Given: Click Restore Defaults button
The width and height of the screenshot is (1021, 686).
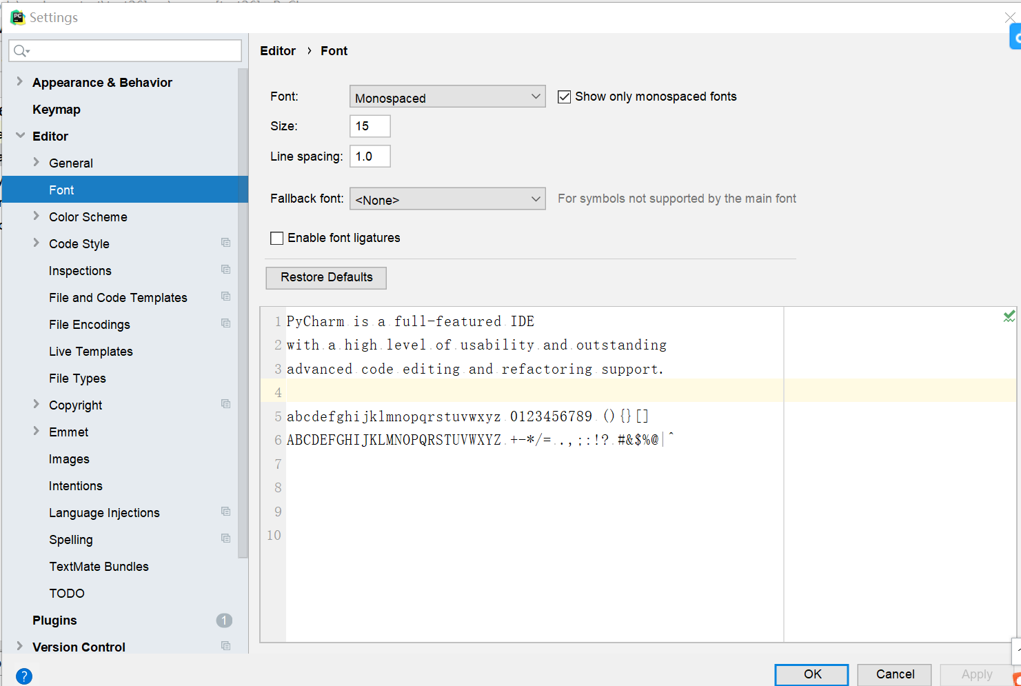Looking at the screenshot, I should [326, 277].
